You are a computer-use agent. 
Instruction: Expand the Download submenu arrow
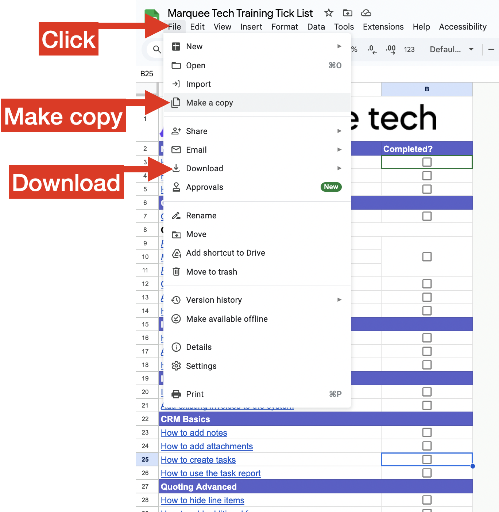tap(339, 168)
